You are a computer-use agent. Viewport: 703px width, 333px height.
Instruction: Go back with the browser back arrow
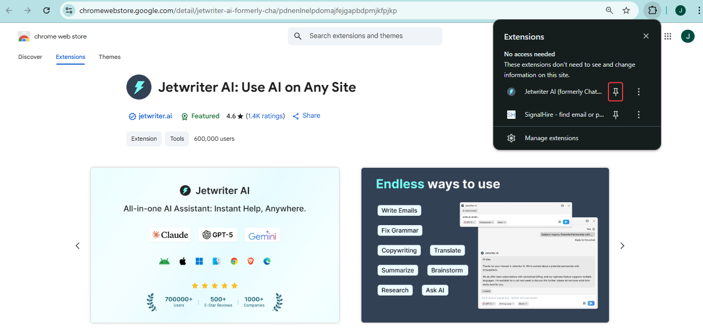tap(9, 10)
